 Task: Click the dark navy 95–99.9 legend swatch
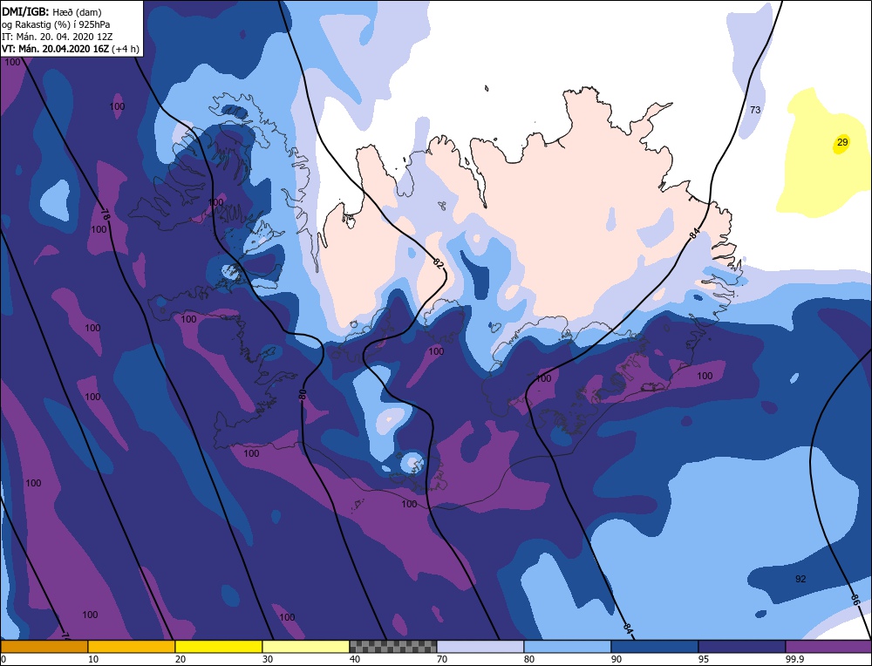pyautogui.click(x=742, y=647)
